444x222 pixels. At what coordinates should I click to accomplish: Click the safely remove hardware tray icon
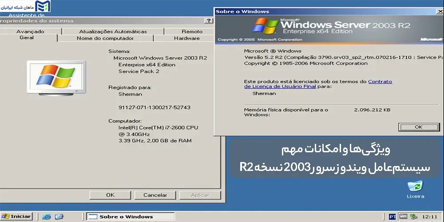tap(413, 217)
